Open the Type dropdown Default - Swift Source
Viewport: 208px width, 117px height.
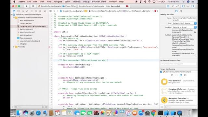coord(184,23)
